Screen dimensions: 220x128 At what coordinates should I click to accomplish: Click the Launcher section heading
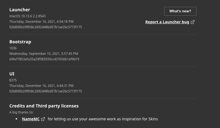click(x=20, y=10)
